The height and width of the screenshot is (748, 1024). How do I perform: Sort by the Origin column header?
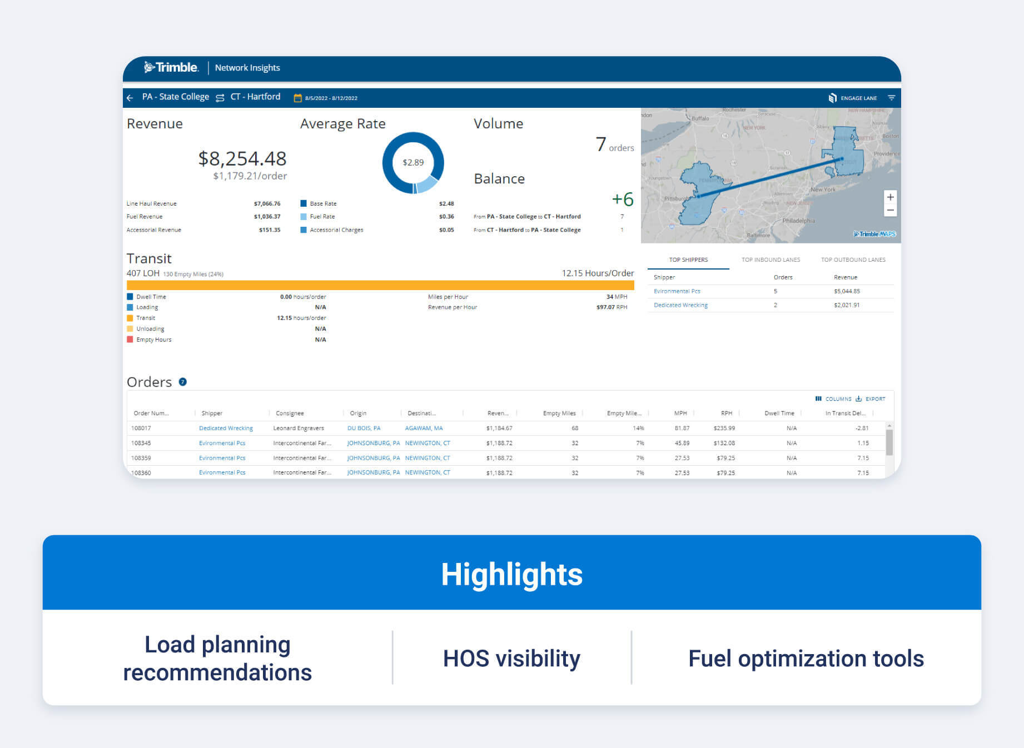358,413
